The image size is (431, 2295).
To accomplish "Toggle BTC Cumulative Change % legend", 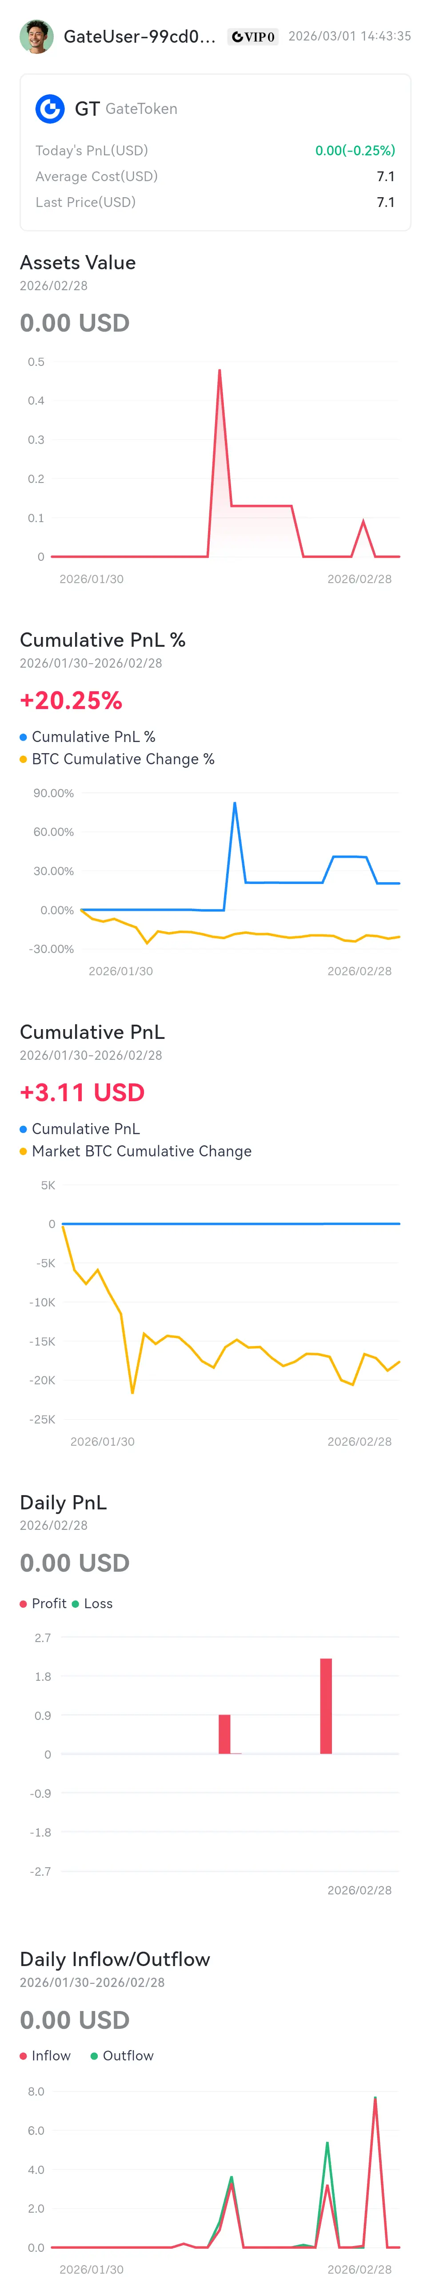I will (x=23, y=759).
